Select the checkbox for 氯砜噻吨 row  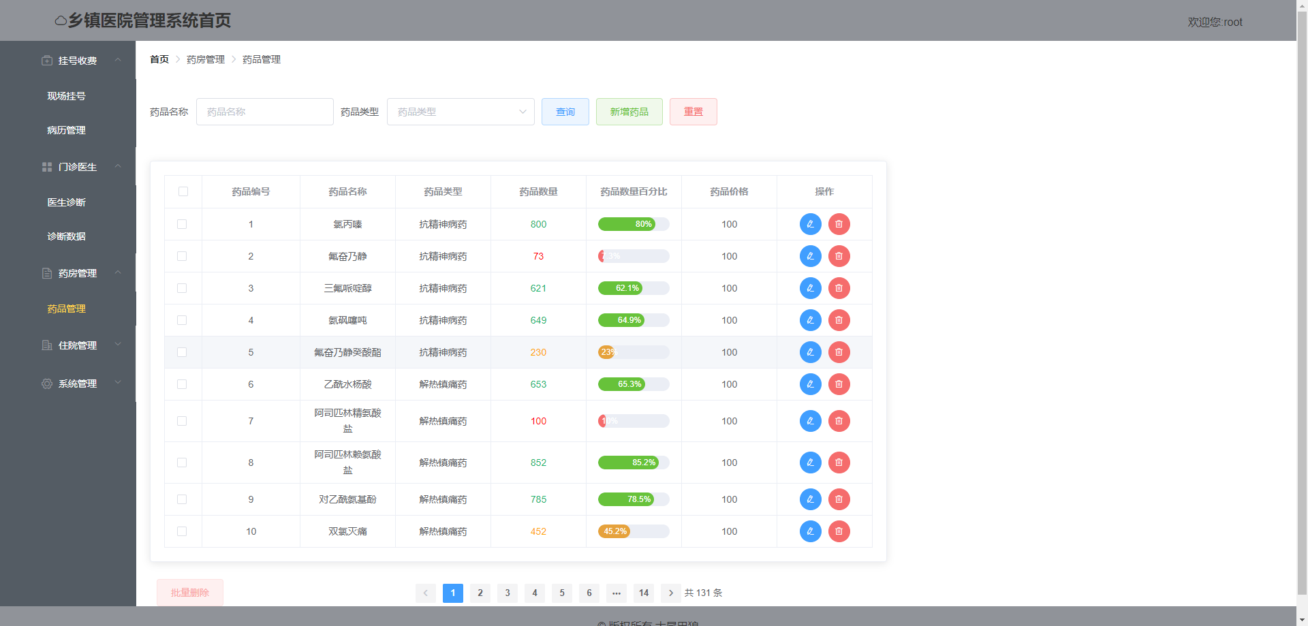tap(182, 320)
